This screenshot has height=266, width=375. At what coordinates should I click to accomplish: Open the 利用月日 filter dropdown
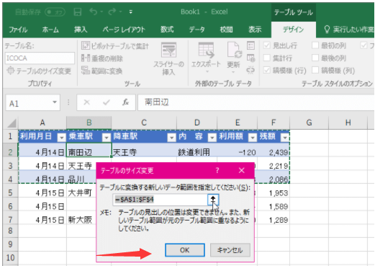61,138
